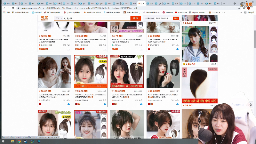This screenshot has height=144, width=256.
Task: Click the ¥13.18 ad item price
Action: (188, 23)
